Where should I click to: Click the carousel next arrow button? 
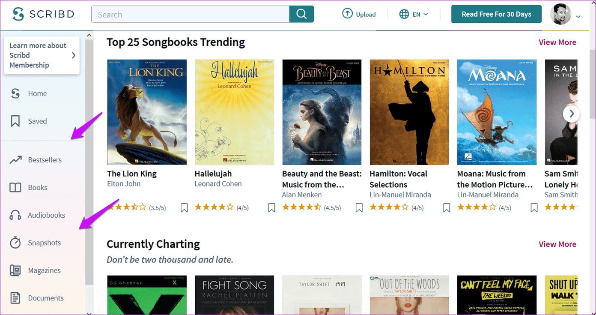(x=571, y=114)
